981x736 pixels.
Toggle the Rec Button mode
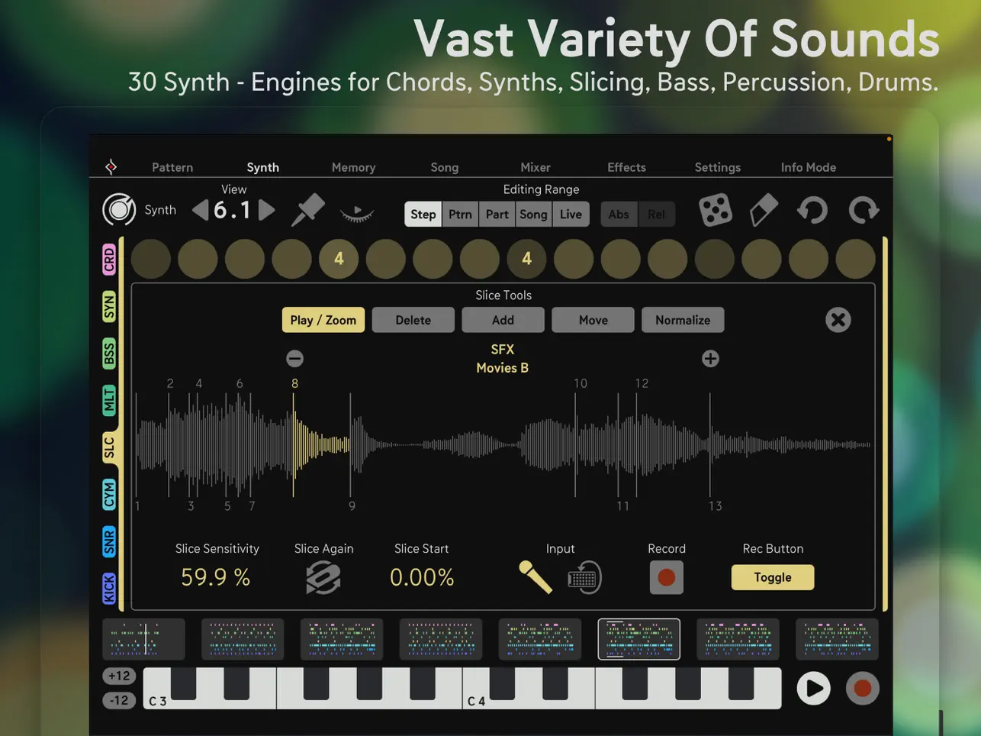pos(773,577)
